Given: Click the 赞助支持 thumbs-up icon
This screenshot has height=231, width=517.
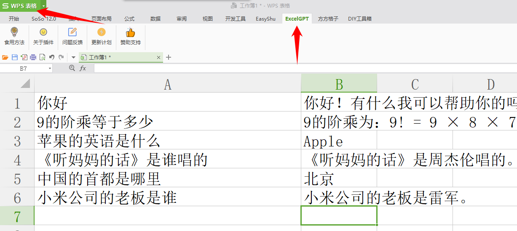Looking at the screenshot, I should [x=130, y=33].
